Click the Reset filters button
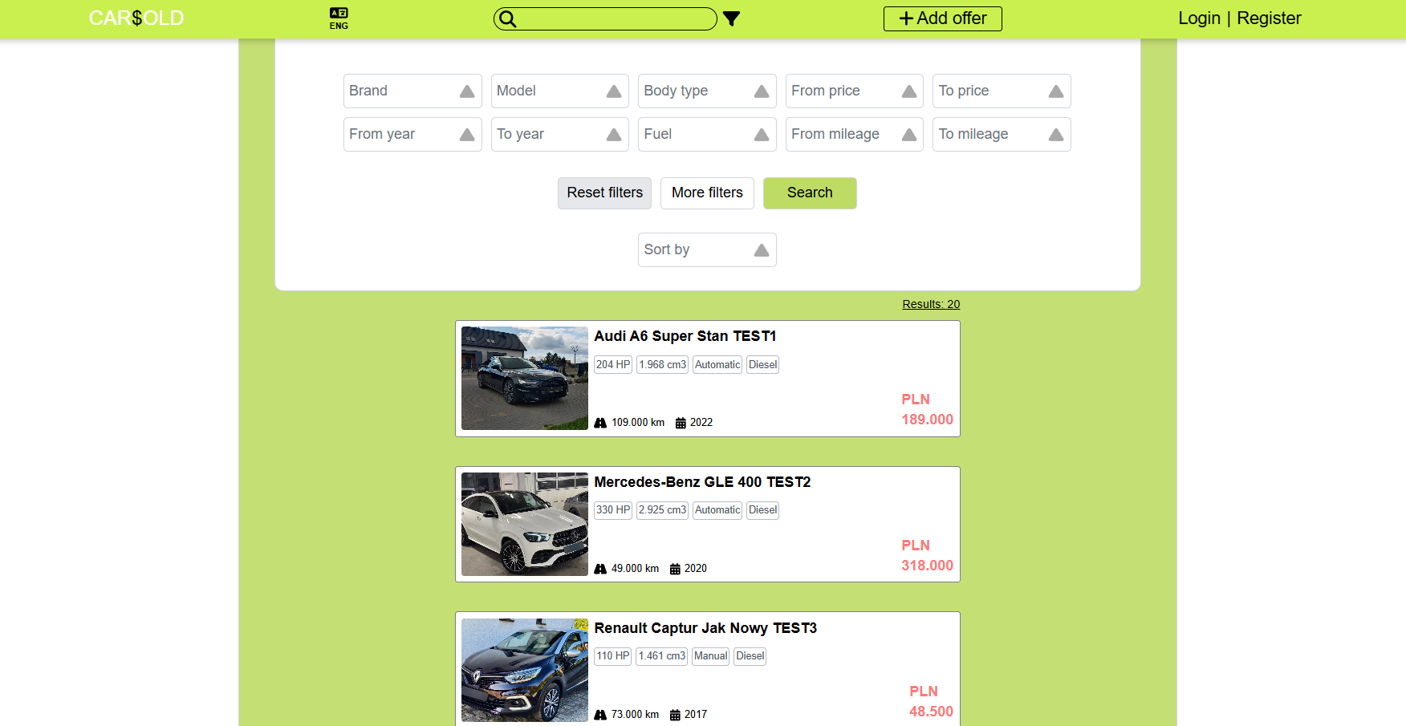 (x=604, y=193)
